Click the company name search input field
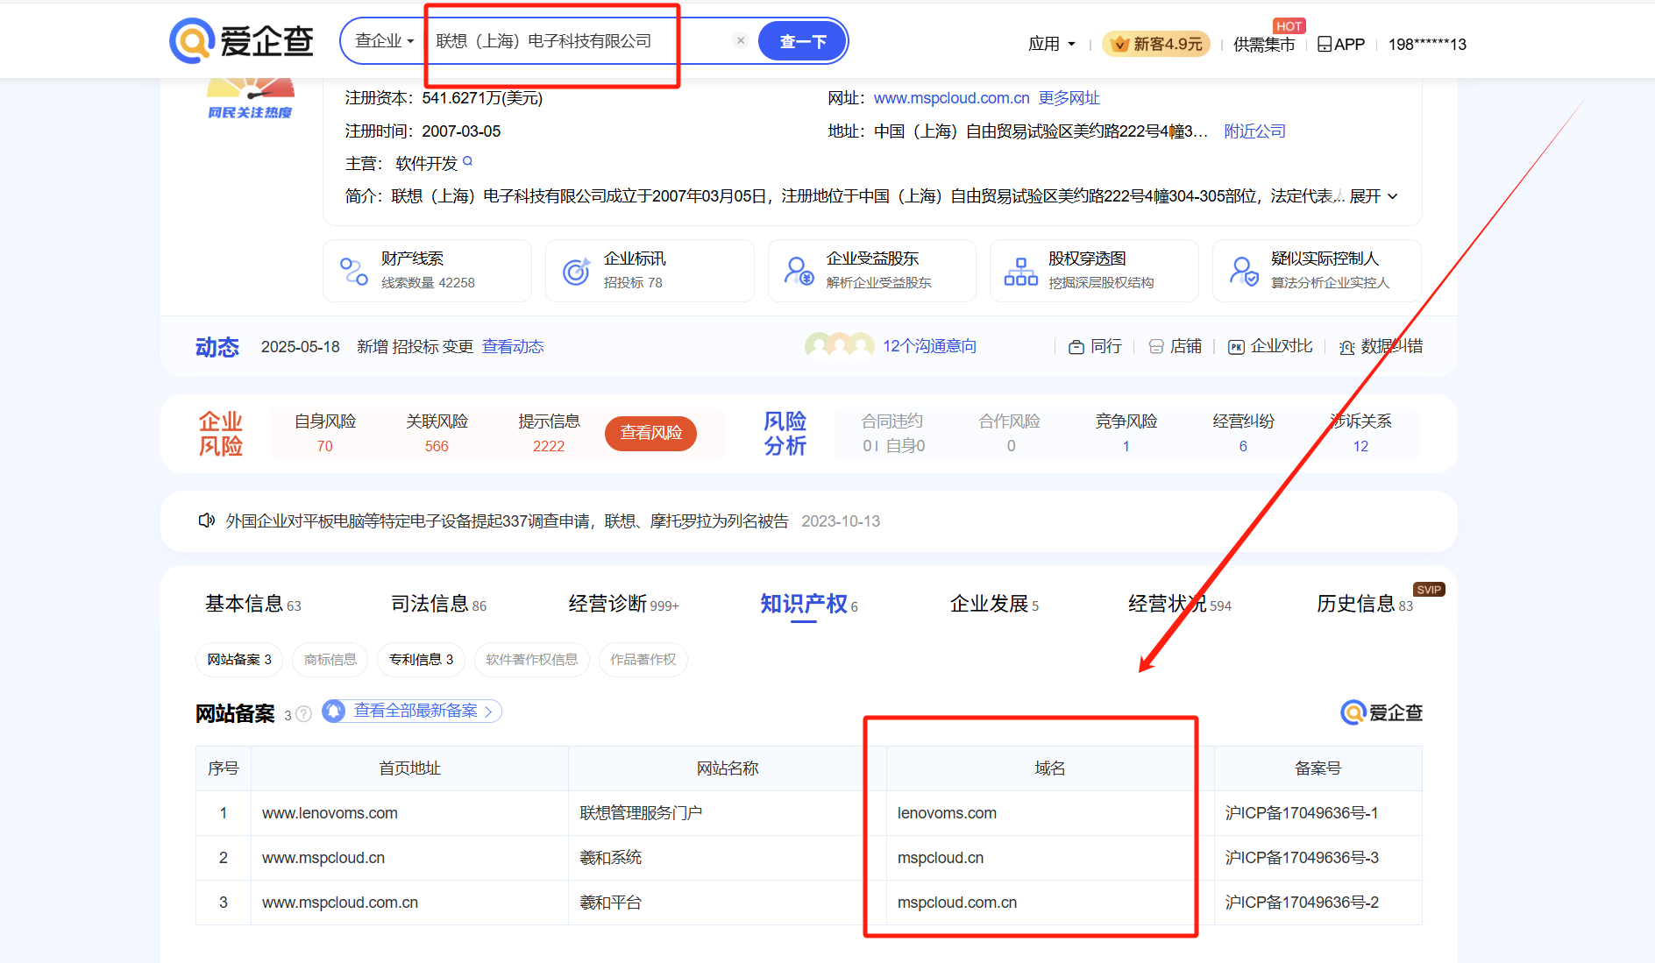Screen dimensions: 1655x963 tap(579, 41)
